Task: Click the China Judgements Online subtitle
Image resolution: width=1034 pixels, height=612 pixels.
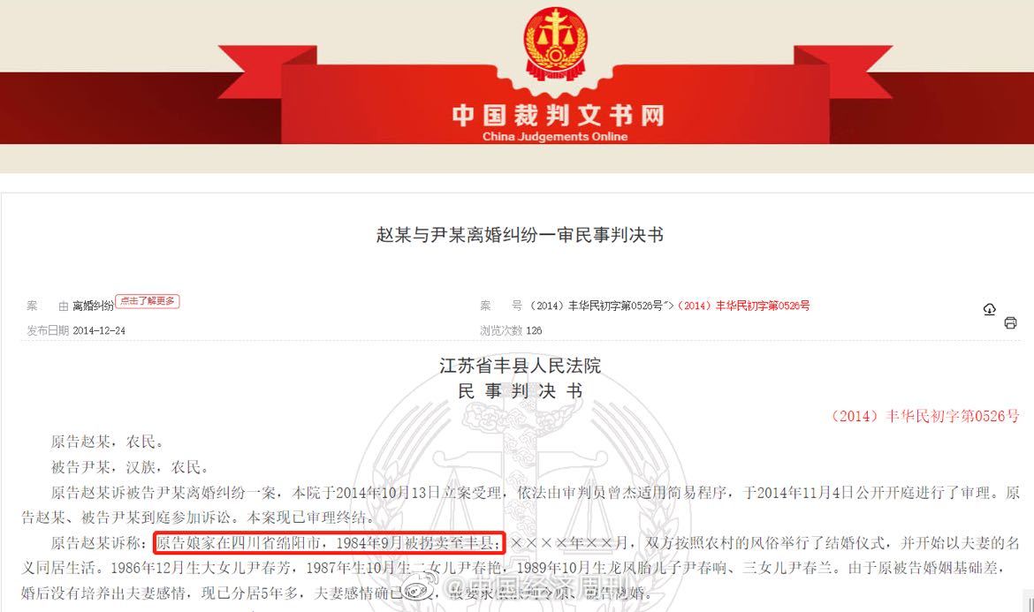Action: pos(555,136)
